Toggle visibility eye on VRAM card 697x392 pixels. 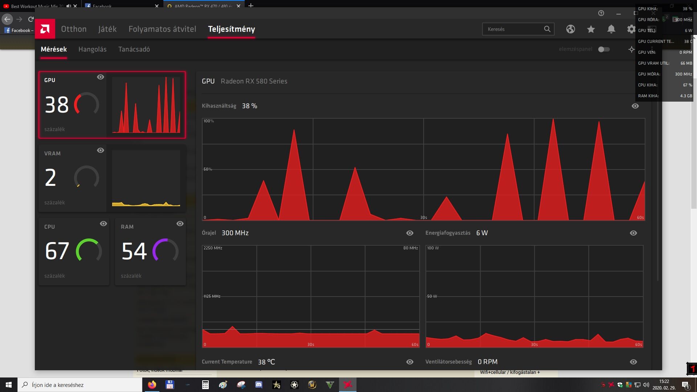tap(101, 150)
